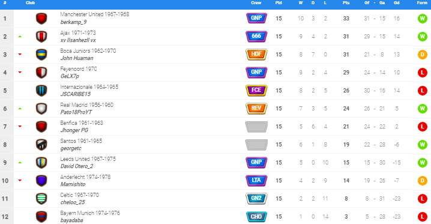The image size is (431, 224).
Task: Click the Santos black-white shield
Action: click(x=41, y=145)
